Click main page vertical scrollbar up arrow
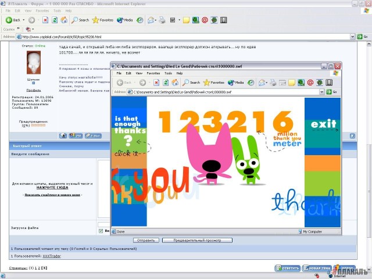The image size is (372, 279). tap(369, 44)
